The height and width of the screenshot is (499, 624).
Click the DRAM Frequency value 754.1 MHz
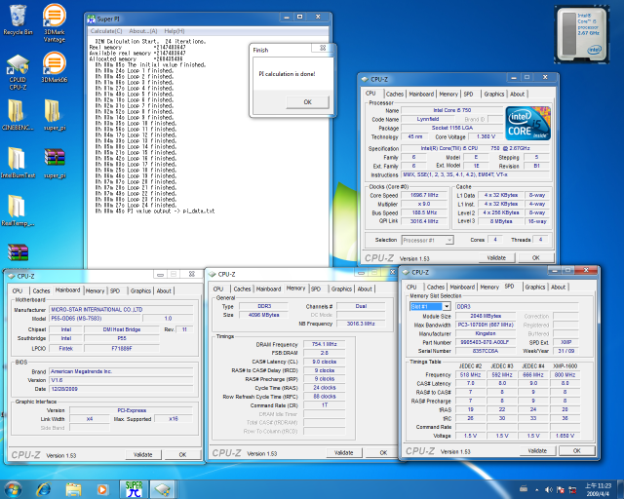[x=324, y=344]
